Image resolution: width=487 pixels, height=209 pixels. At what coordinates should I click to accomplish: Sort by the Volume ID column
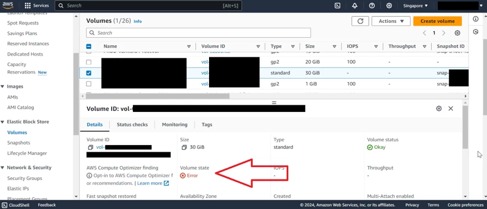(x=258, y=46)
